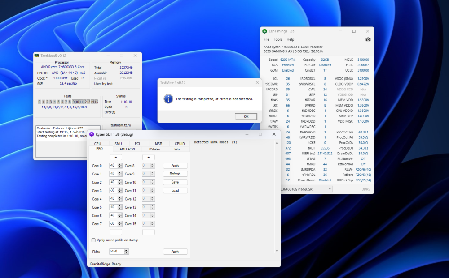
Task: Select test number 5 in the TestMem5 Tests row
Action: click(x=58, y=101)
